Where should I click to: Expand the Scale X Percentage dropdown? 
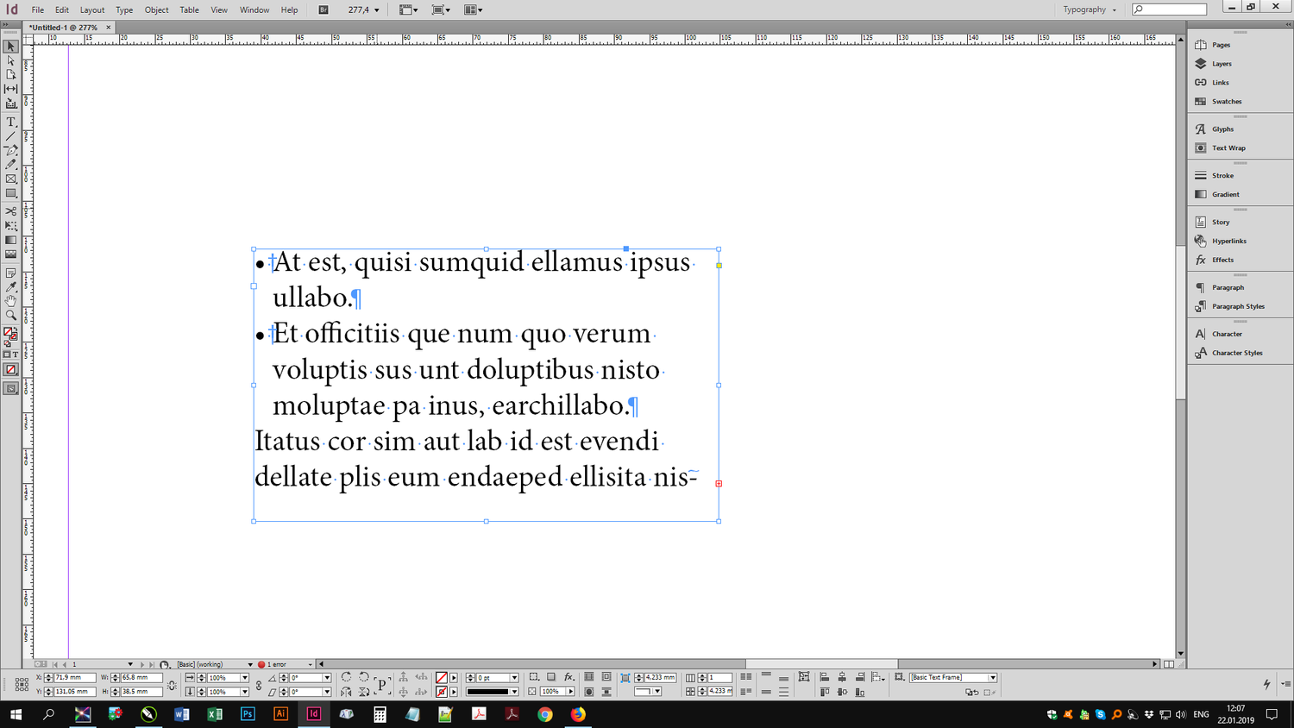click(244, 678)
